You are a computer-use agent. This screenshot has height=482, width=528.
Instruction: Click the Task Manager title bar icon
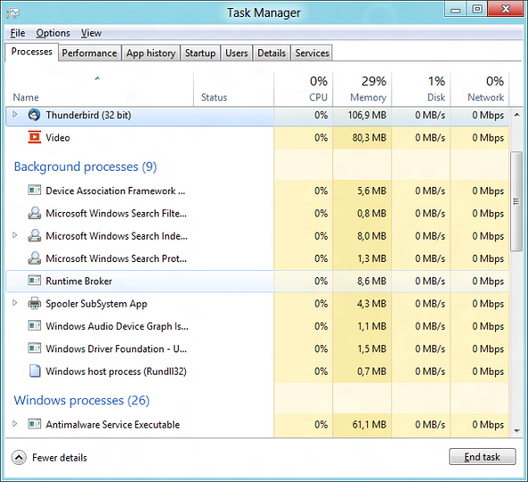coord(13,13)
